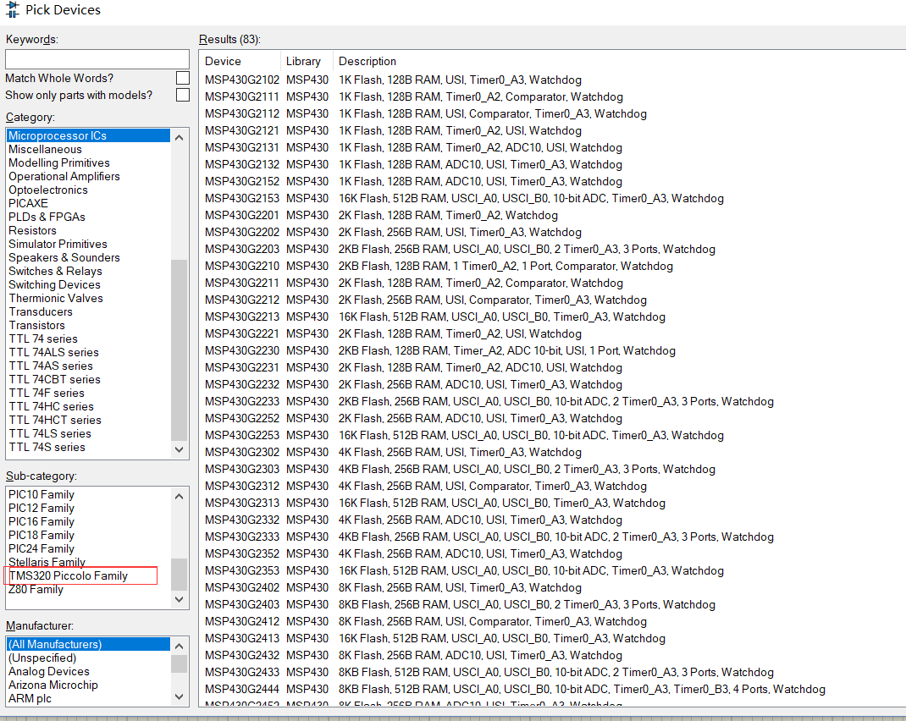Sort results by Description column header

click(x=367, y=61)
